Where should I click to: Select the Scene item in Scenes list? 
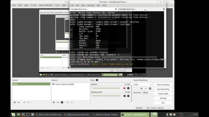[x=31, y=84]
